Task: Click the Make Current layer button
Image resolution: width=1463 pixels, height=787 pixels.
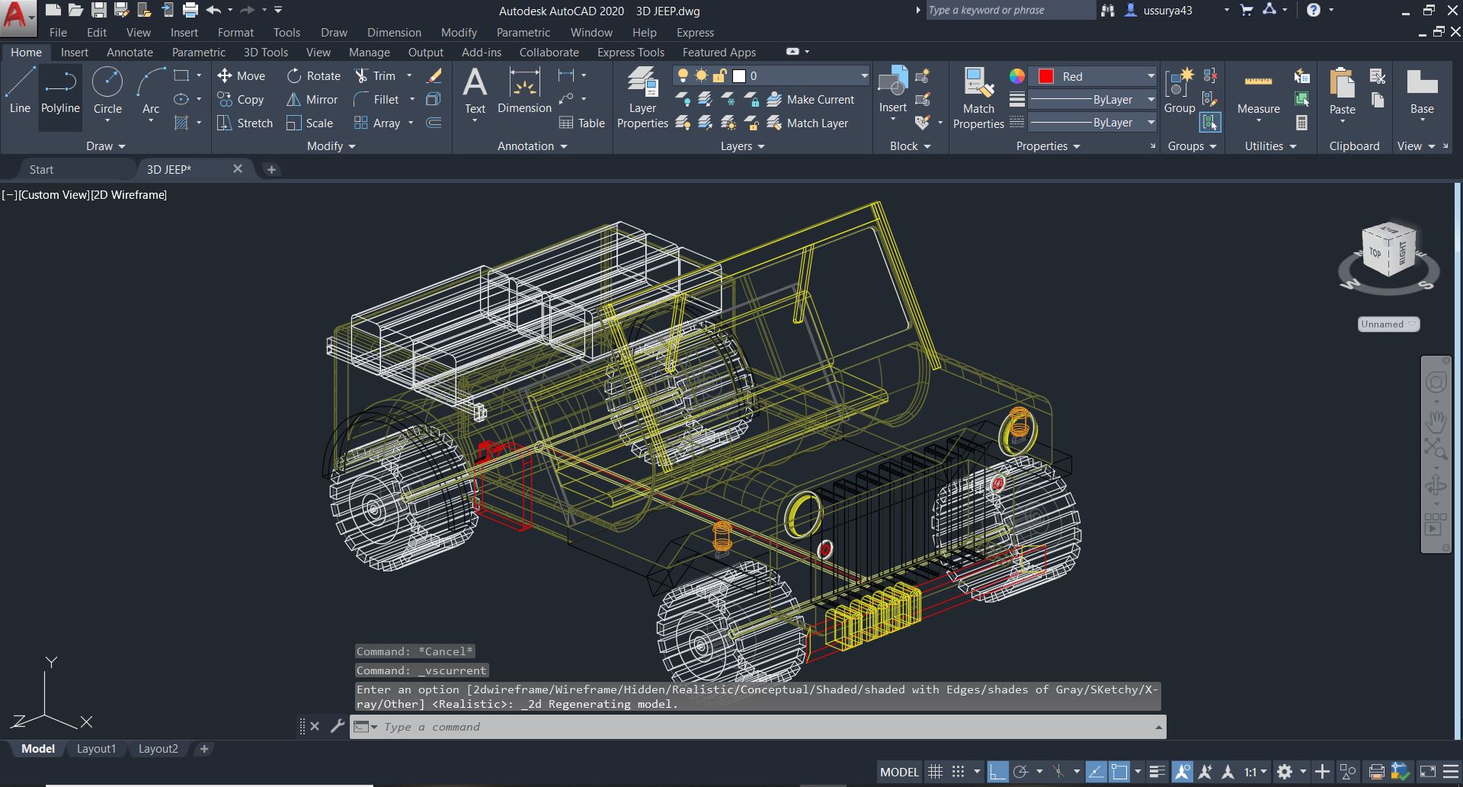Action: point(811,99)
